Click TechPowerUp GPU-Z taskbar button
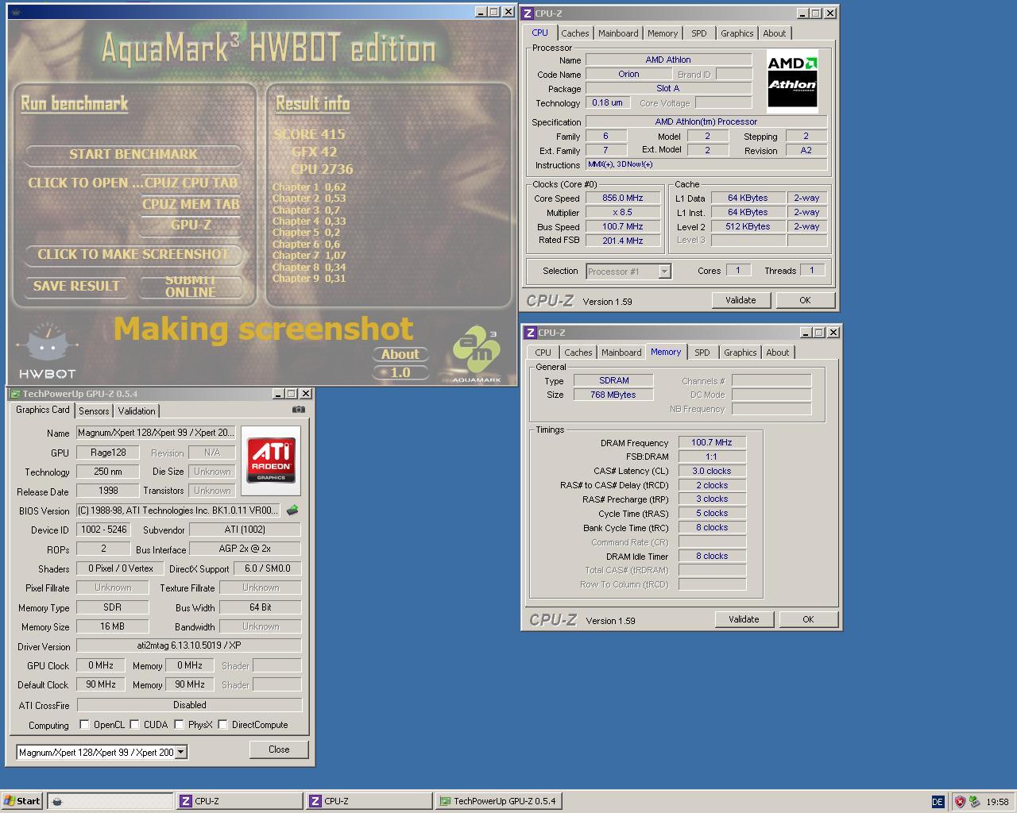Screen dimensions: 1017x813 click(x=498, y=801)
